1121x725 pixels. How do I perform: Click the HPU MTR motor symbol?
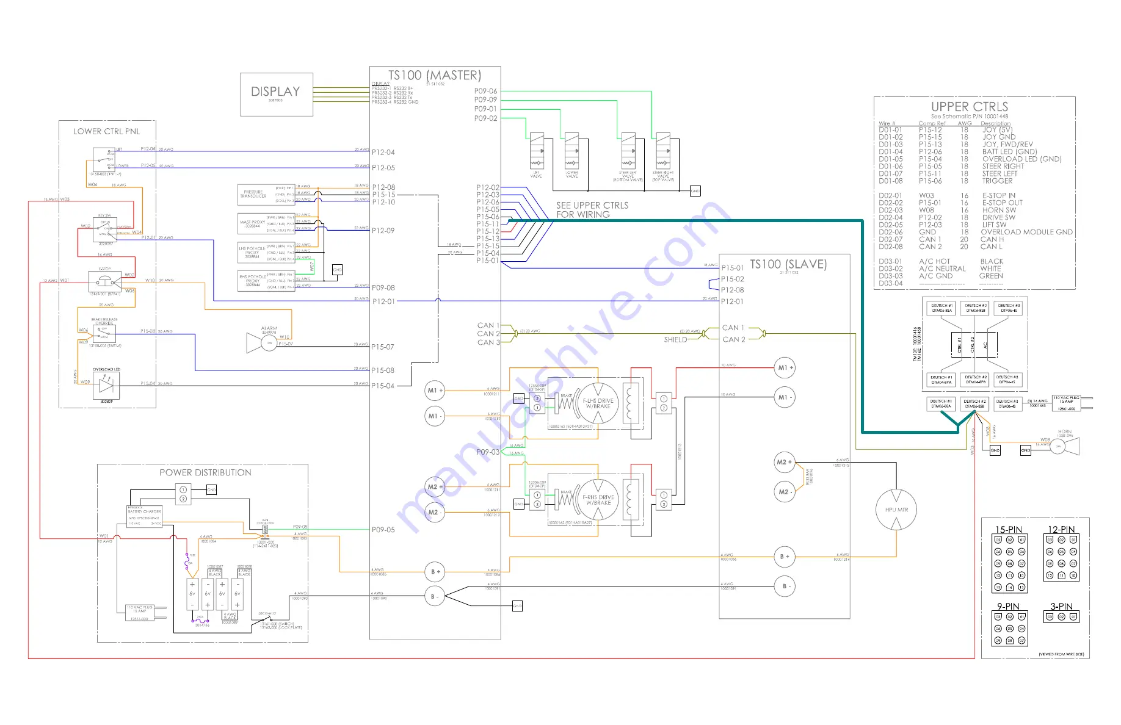point(896,510)
